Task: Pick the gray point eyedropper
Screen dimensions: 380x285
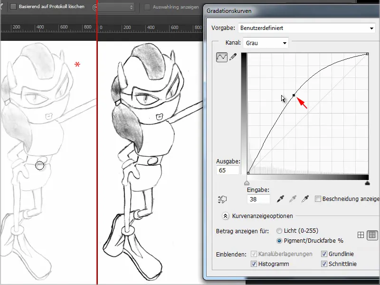Action: click(293, 199)
